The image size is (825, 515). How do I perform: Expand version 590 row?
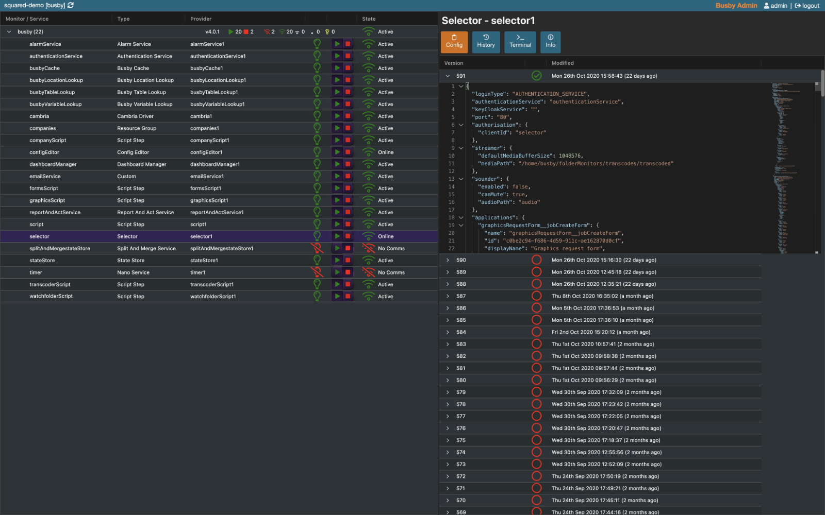pos(448,260)
